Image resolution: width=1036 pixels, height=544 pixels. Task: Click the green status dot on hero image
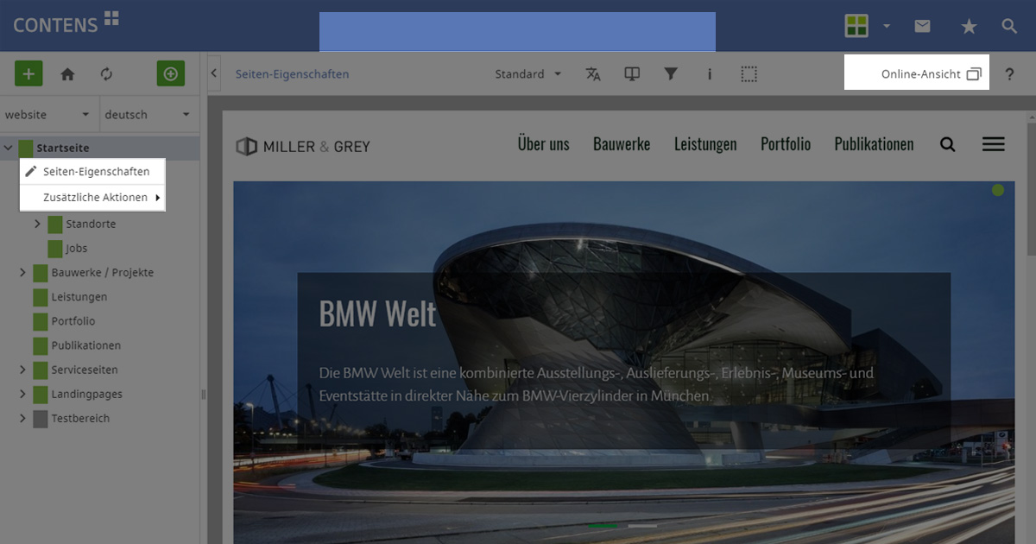point(998,190)
